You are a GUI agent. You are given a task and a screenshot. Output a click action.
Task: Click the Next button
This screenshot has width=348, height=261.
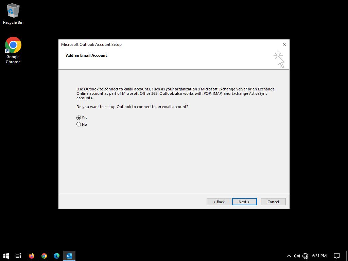click(x=244, y=202)
